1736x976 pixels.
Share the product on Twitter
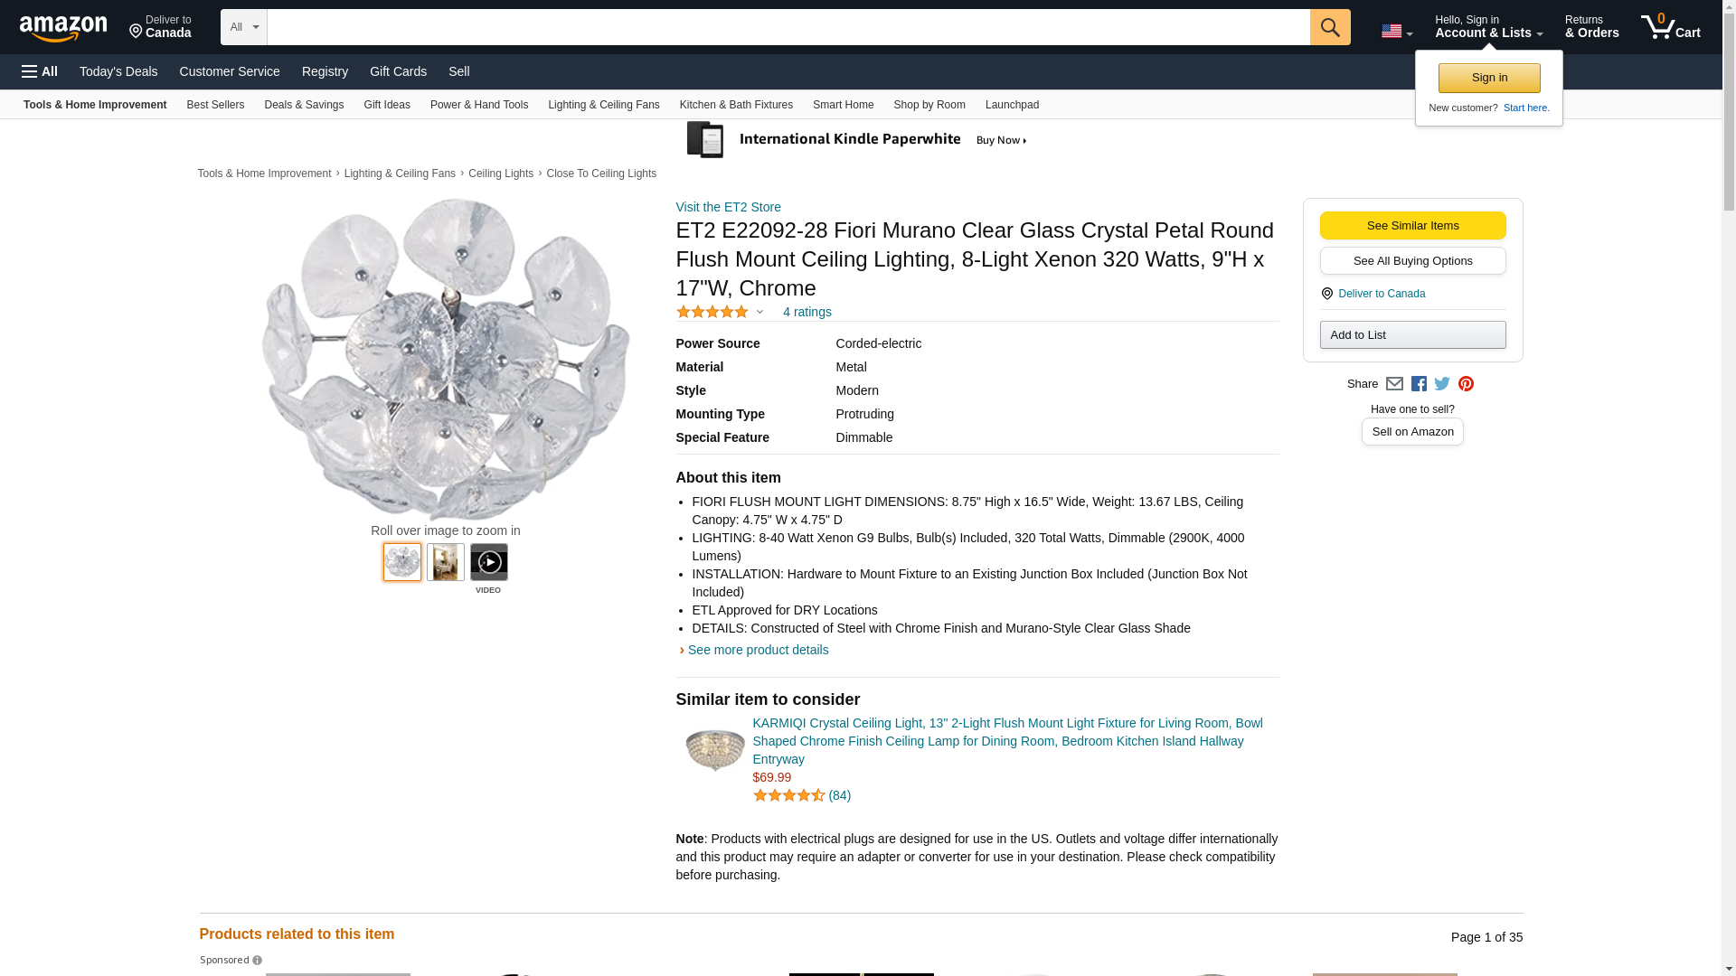pyautogui.click(x=1442, y=384)
